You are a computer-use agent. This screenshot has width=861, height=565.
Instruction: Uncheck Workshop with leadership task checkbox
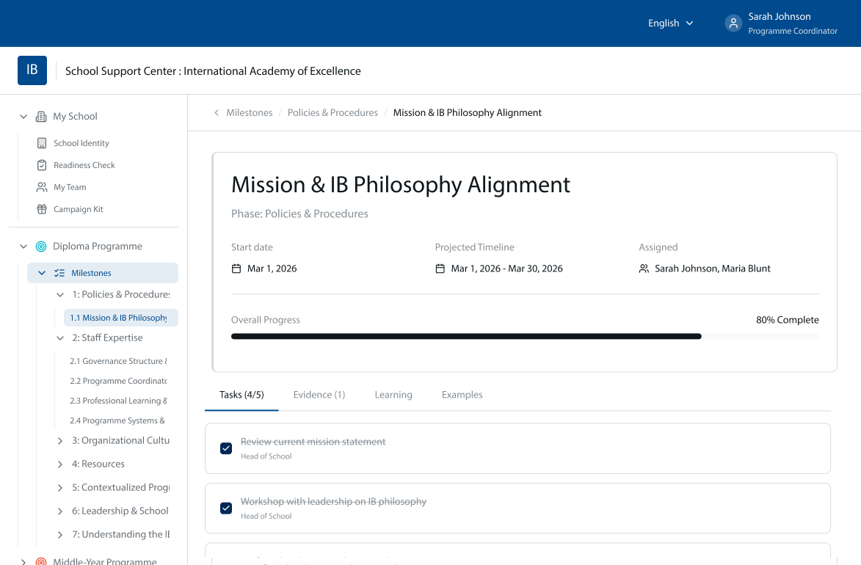click(226, 508)
